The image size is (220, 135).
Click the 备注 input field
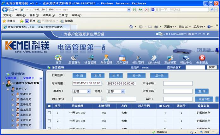[x=178, y=99]
